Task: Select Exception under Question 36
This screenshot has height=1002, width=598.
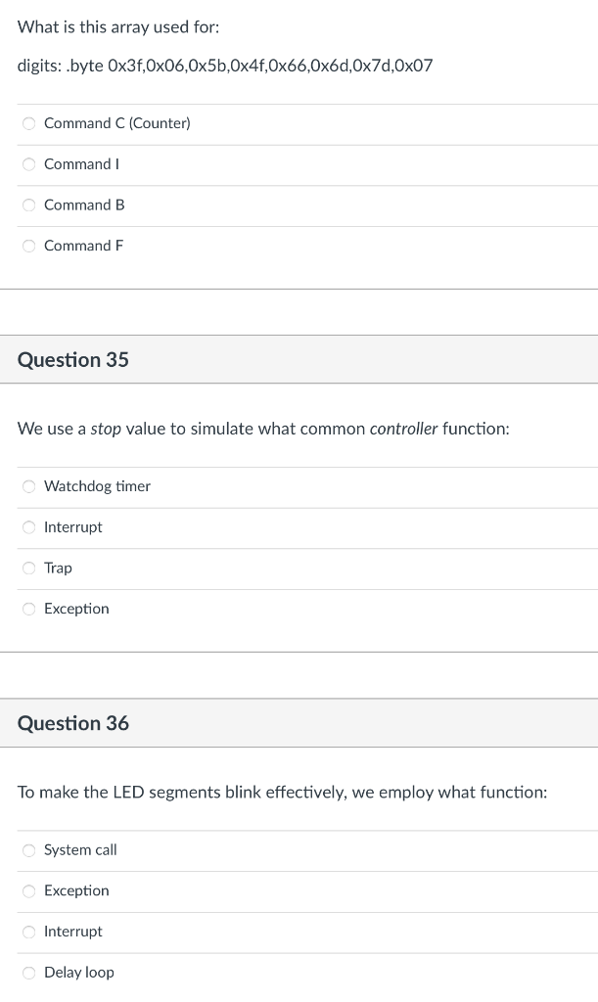Action: 29,891
